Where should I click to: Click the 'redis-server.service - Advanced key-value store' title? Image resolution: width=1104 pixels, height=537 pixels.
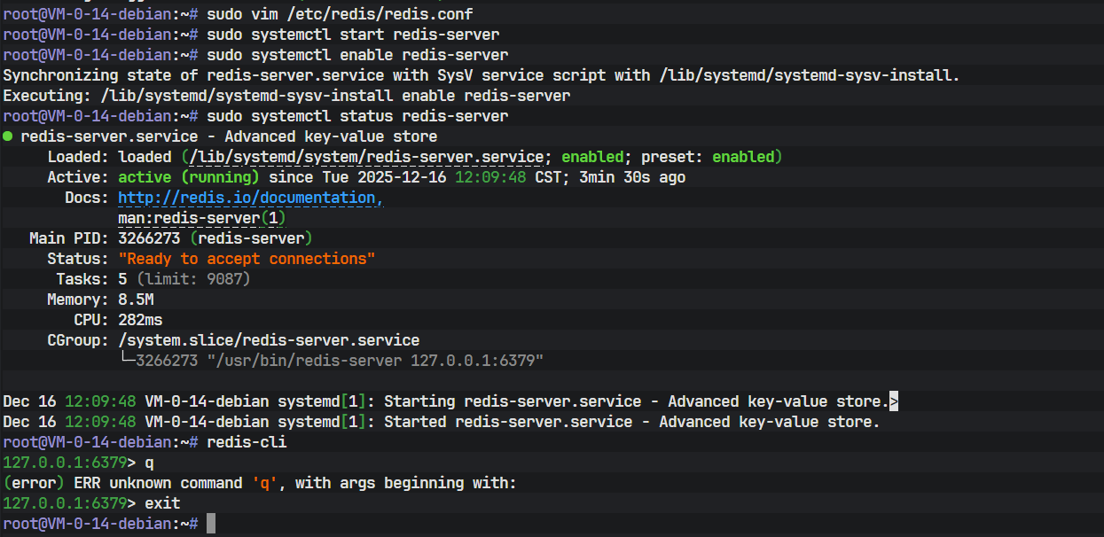click(229, 136)
